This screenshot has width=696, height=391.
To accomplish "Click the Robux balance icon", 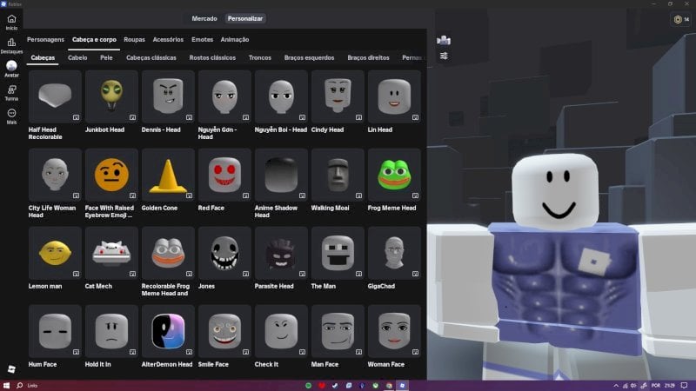I will 678,19.
